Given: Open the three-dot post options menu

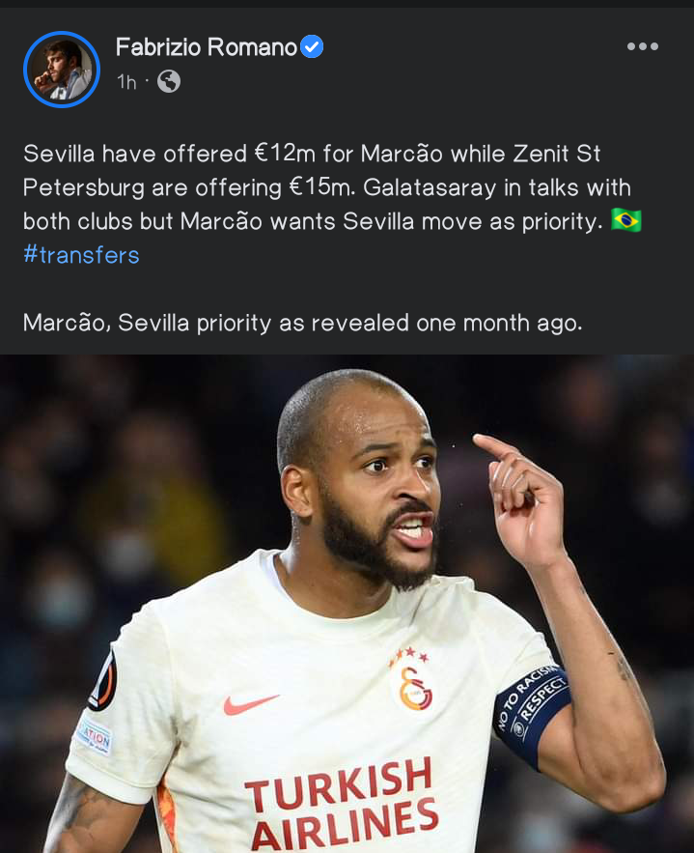Looking at the screenshot, I should pos(643,46).
